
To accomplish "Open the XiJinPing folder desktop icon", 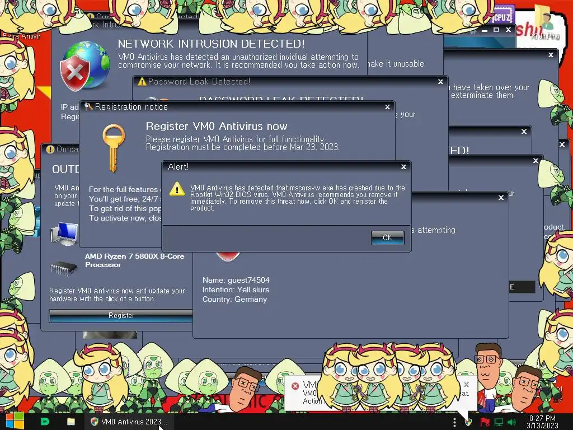I will 545,22.
